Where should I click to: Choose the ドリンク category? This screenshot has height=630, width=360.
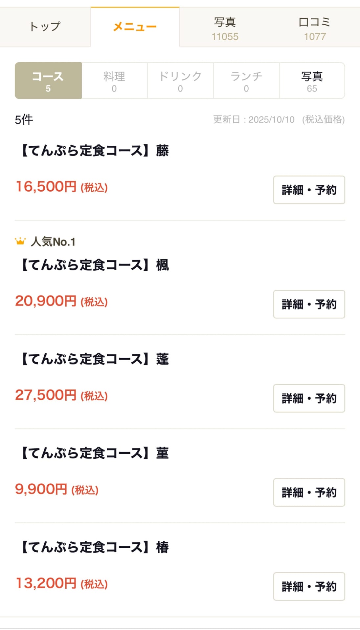tap(180, 81)
